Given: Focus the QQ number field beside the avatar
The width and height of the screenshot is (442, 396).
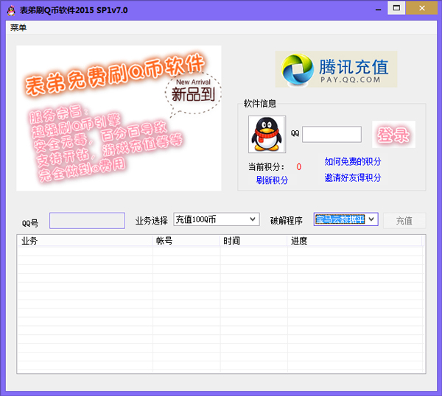Looking at the screenshot, I should (331, 134).
